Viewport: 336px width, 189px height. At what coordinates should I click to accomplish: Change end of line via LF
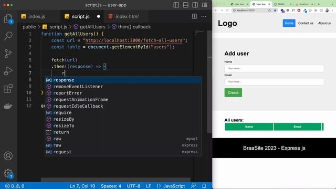tap(148, 186)
